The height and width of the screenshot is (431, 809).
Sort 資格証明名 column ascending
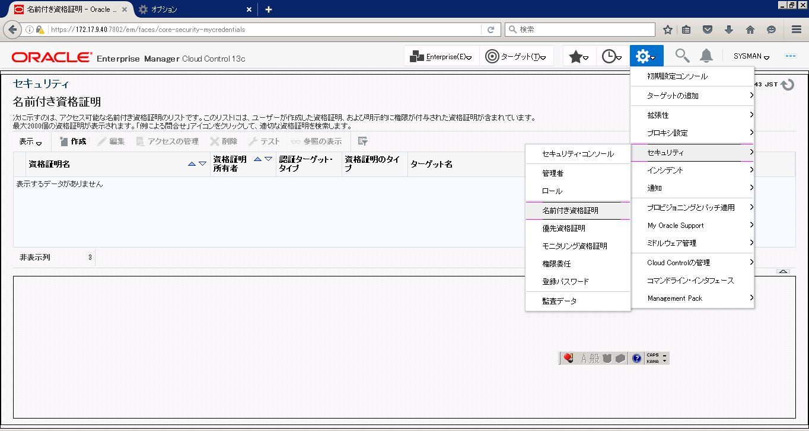coord(192,164)
